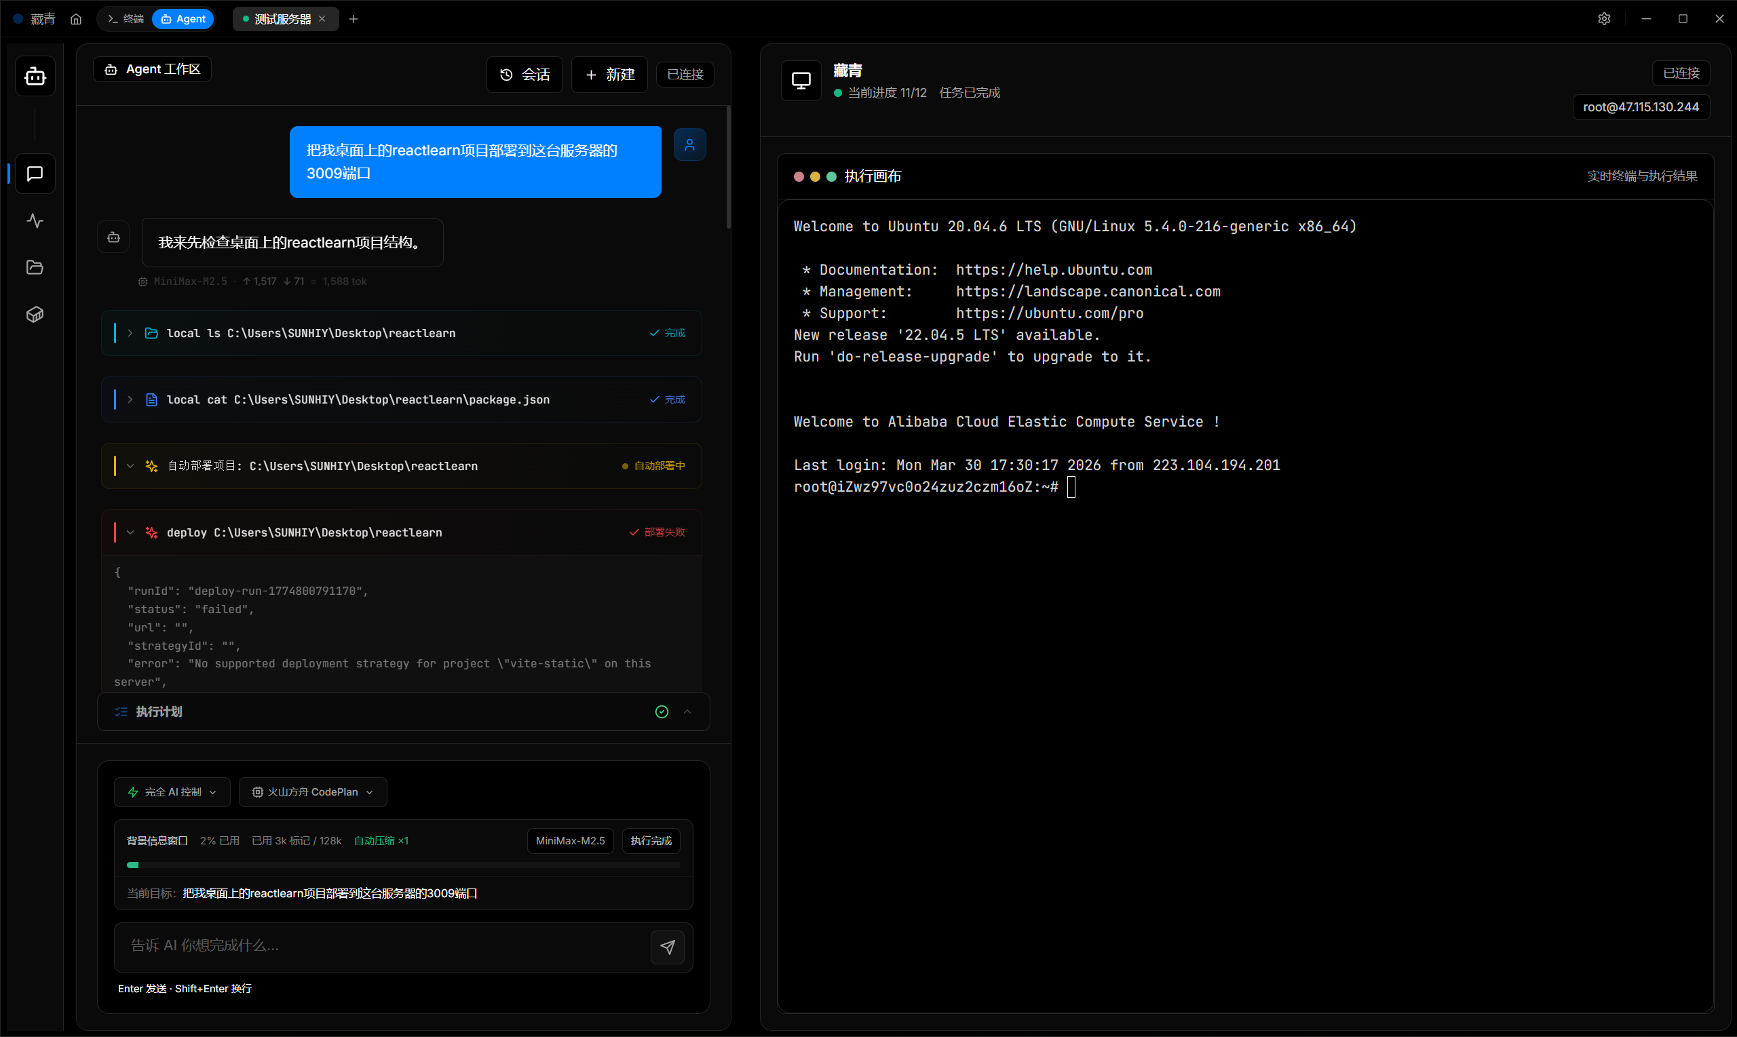Open the settings gear in the title bar
1737x1037 pixels.
(1604, 19)
